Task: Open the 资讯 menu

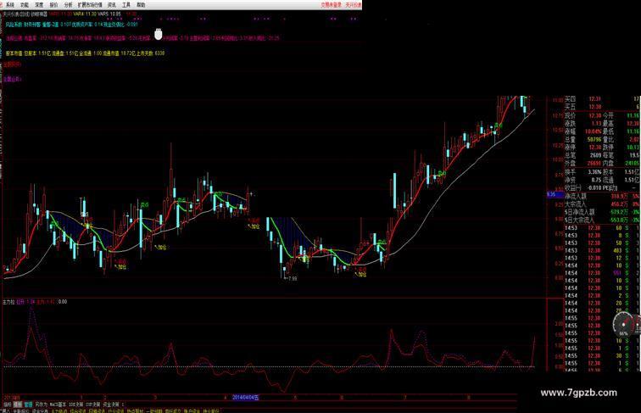Action: [x=112, y=5]
